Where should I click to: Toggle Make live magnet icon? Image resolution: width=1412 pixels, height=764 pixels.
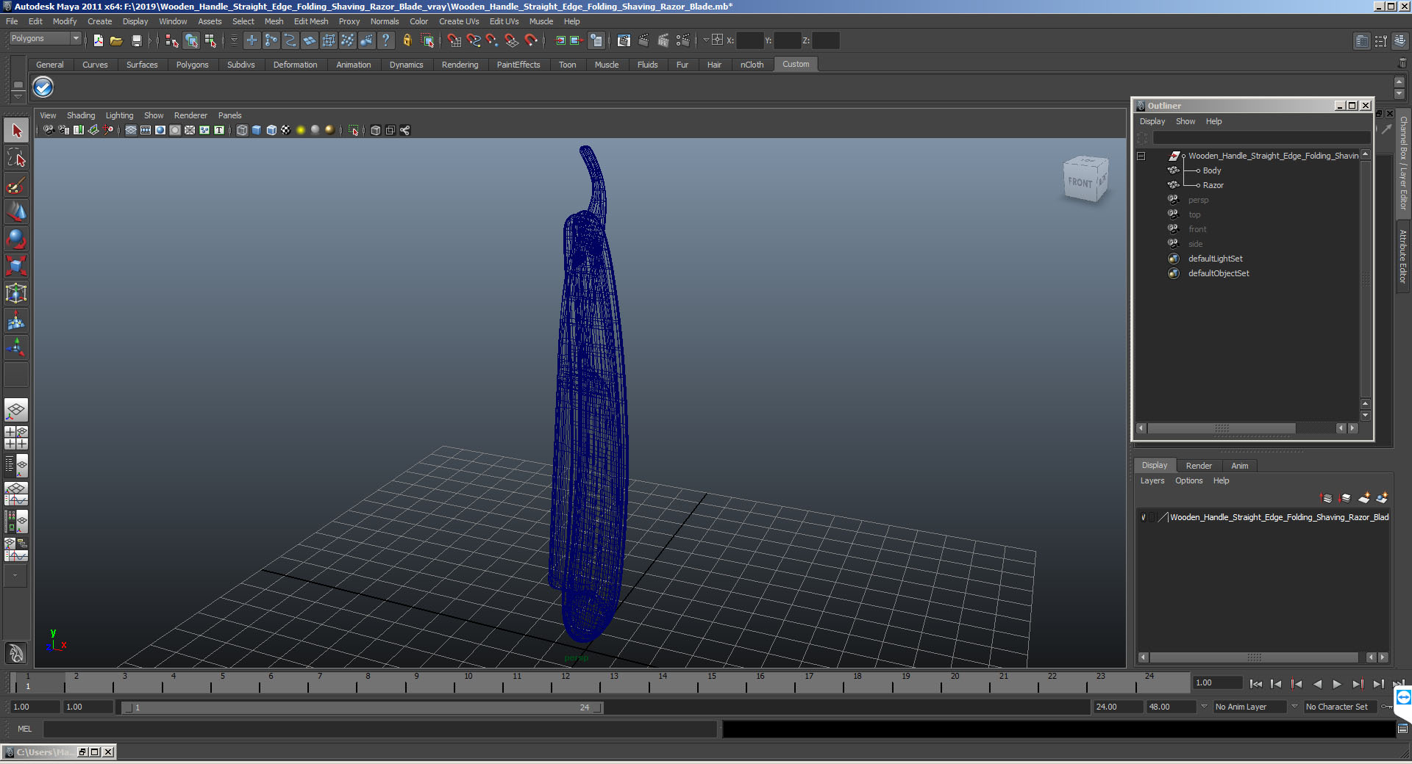coord(531,40)
